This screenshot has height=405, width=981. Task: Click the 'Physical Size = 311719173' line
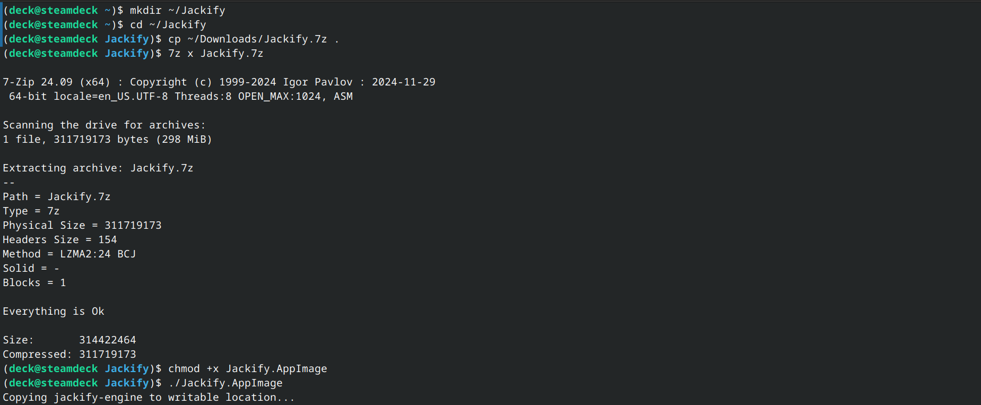click(x=82, y=225)
